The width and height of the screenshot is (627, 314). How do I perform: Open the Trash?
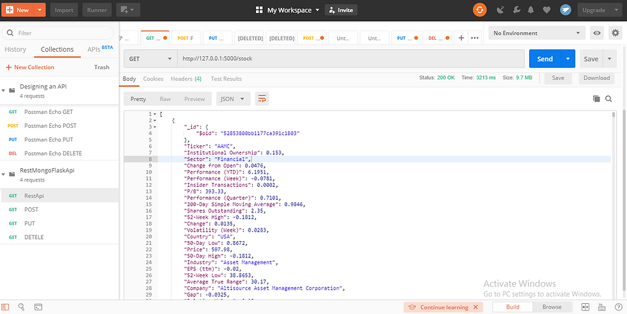click(x=102, y=67)
